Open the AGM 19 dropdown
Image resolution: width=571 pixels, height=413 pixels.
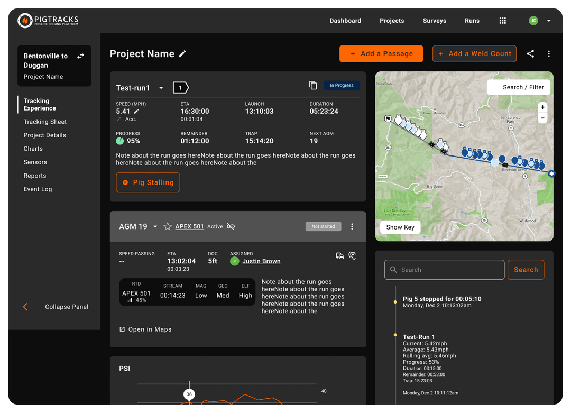[x=154, y=227]
